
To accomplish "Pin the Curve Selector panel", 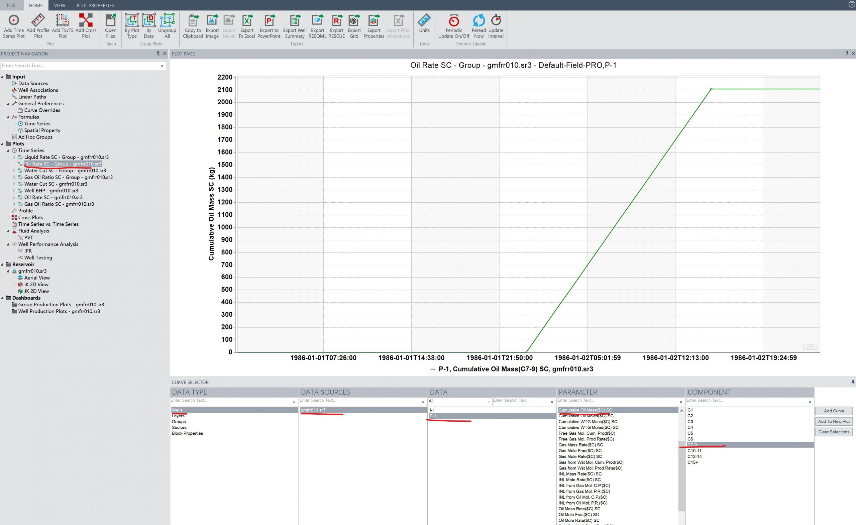I will (x=853, y=382).
